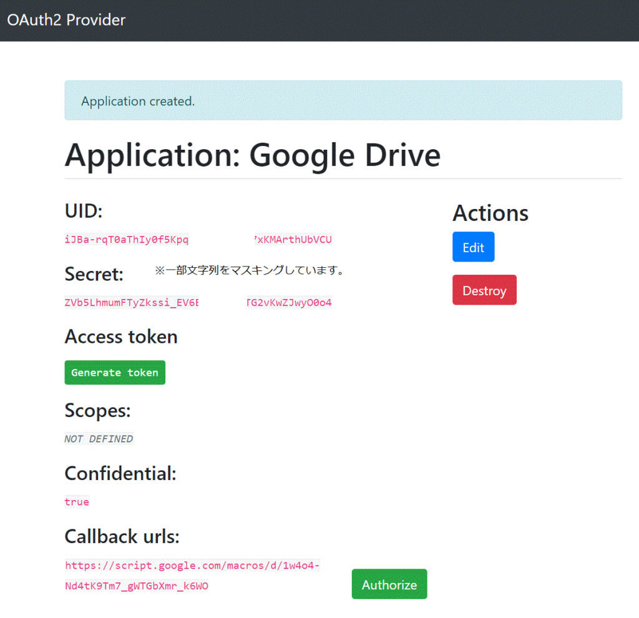Click the Scopes: heading
639x618 pixels.
(98, 410)
